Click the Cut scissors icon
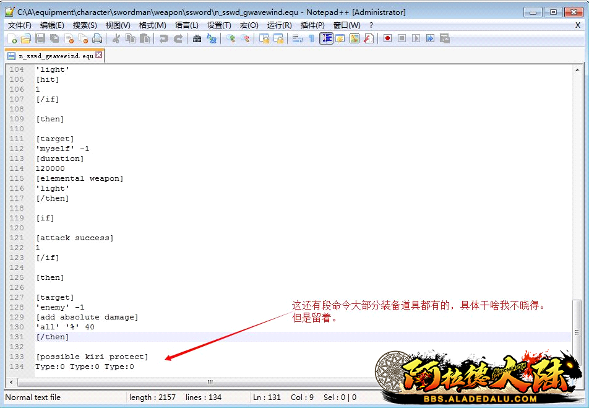 [116, 39]
